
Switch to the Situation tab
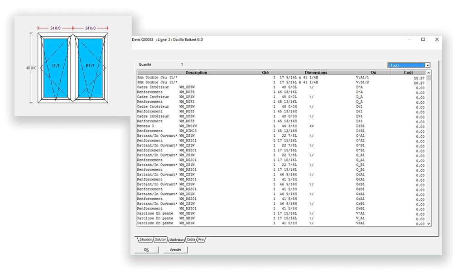(146, 239)
